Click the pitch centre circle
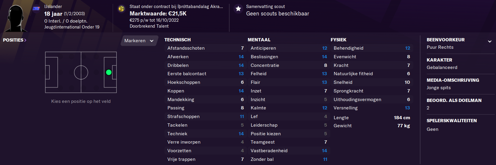This screenshot has height=165, width=496. click(x=81, y=72)
